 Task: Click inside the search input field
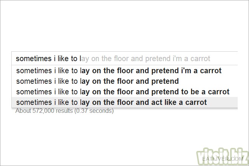click(124, 58)
